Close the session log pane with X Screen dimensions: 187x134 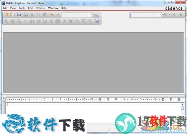click(4, 98)
